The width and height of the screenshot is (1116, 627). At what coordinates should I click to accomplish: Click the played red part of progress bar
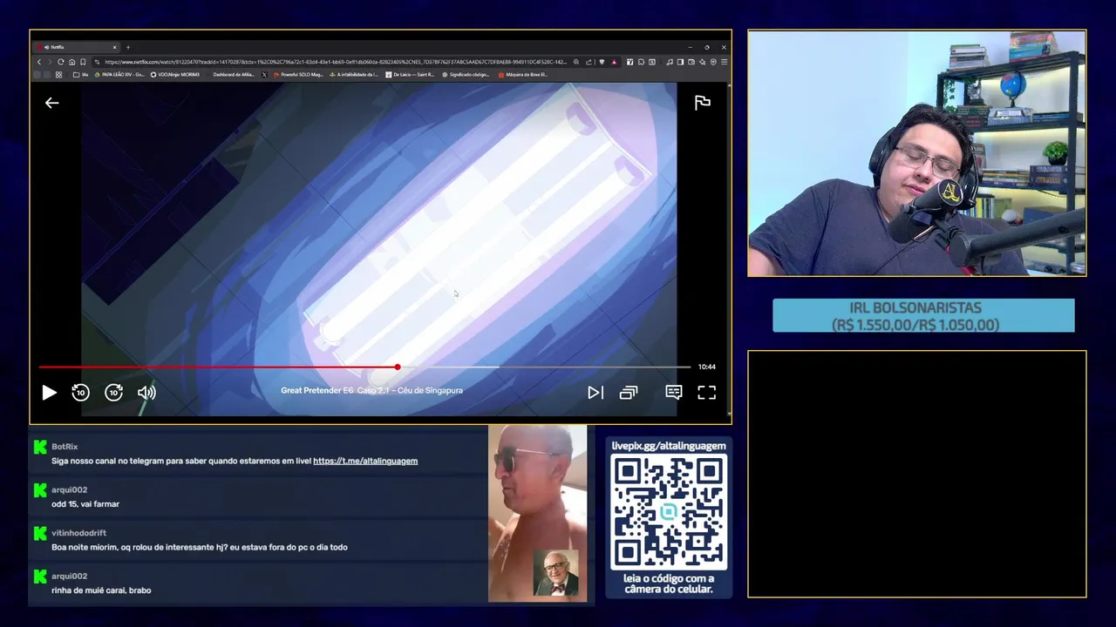coord(216,367)
